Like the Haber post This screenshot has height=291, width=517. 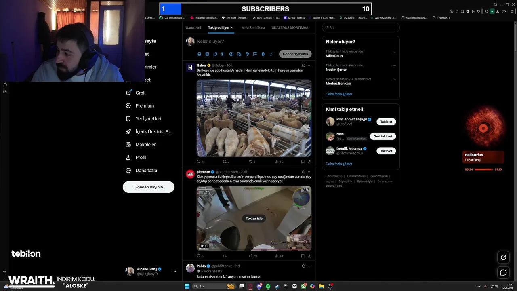point(250,162)
